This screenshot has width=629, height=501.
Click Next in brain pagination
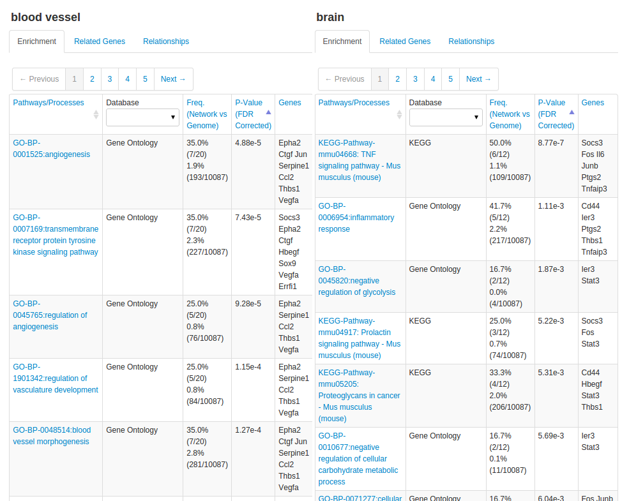478,79
